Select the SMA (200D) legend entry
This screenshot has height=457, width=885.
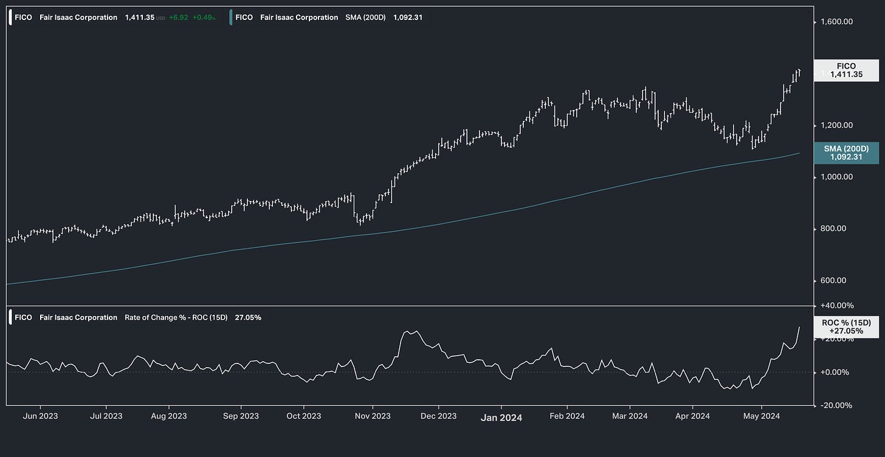[x=365, y=18]
